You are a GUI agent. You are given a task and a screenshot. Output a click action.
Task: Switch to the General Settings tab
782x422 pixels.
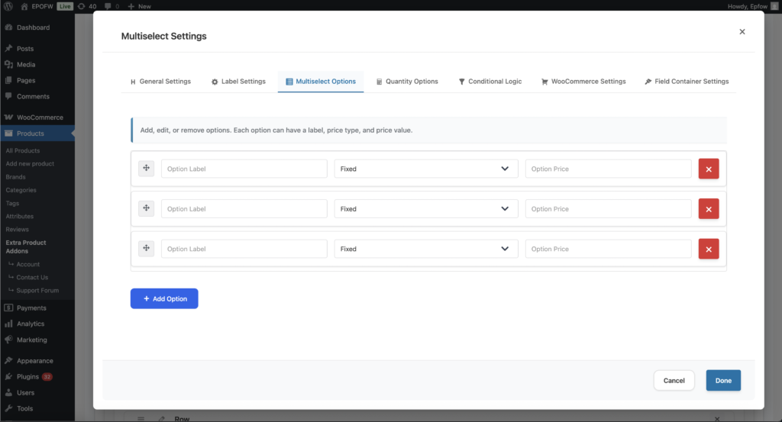[160, 82]
